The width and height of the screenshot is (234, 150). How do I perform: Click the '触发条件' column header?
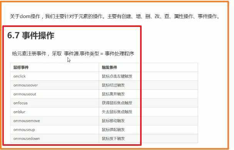pos(148,67)
